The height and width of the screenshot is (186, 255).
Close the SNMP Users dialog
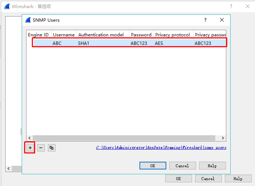tap(222, 20)
